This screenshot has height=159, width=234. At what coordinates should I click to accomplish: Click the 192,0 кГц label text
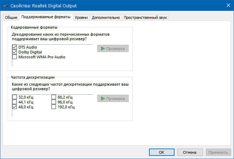[x=66, y=107]
